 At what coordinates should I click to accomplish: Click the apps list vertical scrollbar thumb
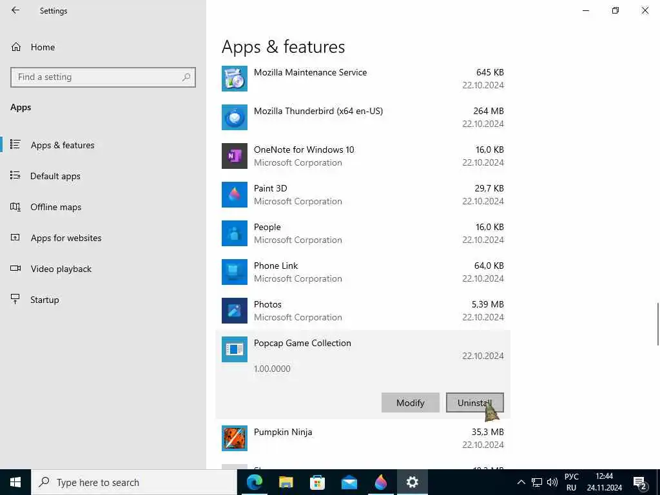[x=657, y=324]
